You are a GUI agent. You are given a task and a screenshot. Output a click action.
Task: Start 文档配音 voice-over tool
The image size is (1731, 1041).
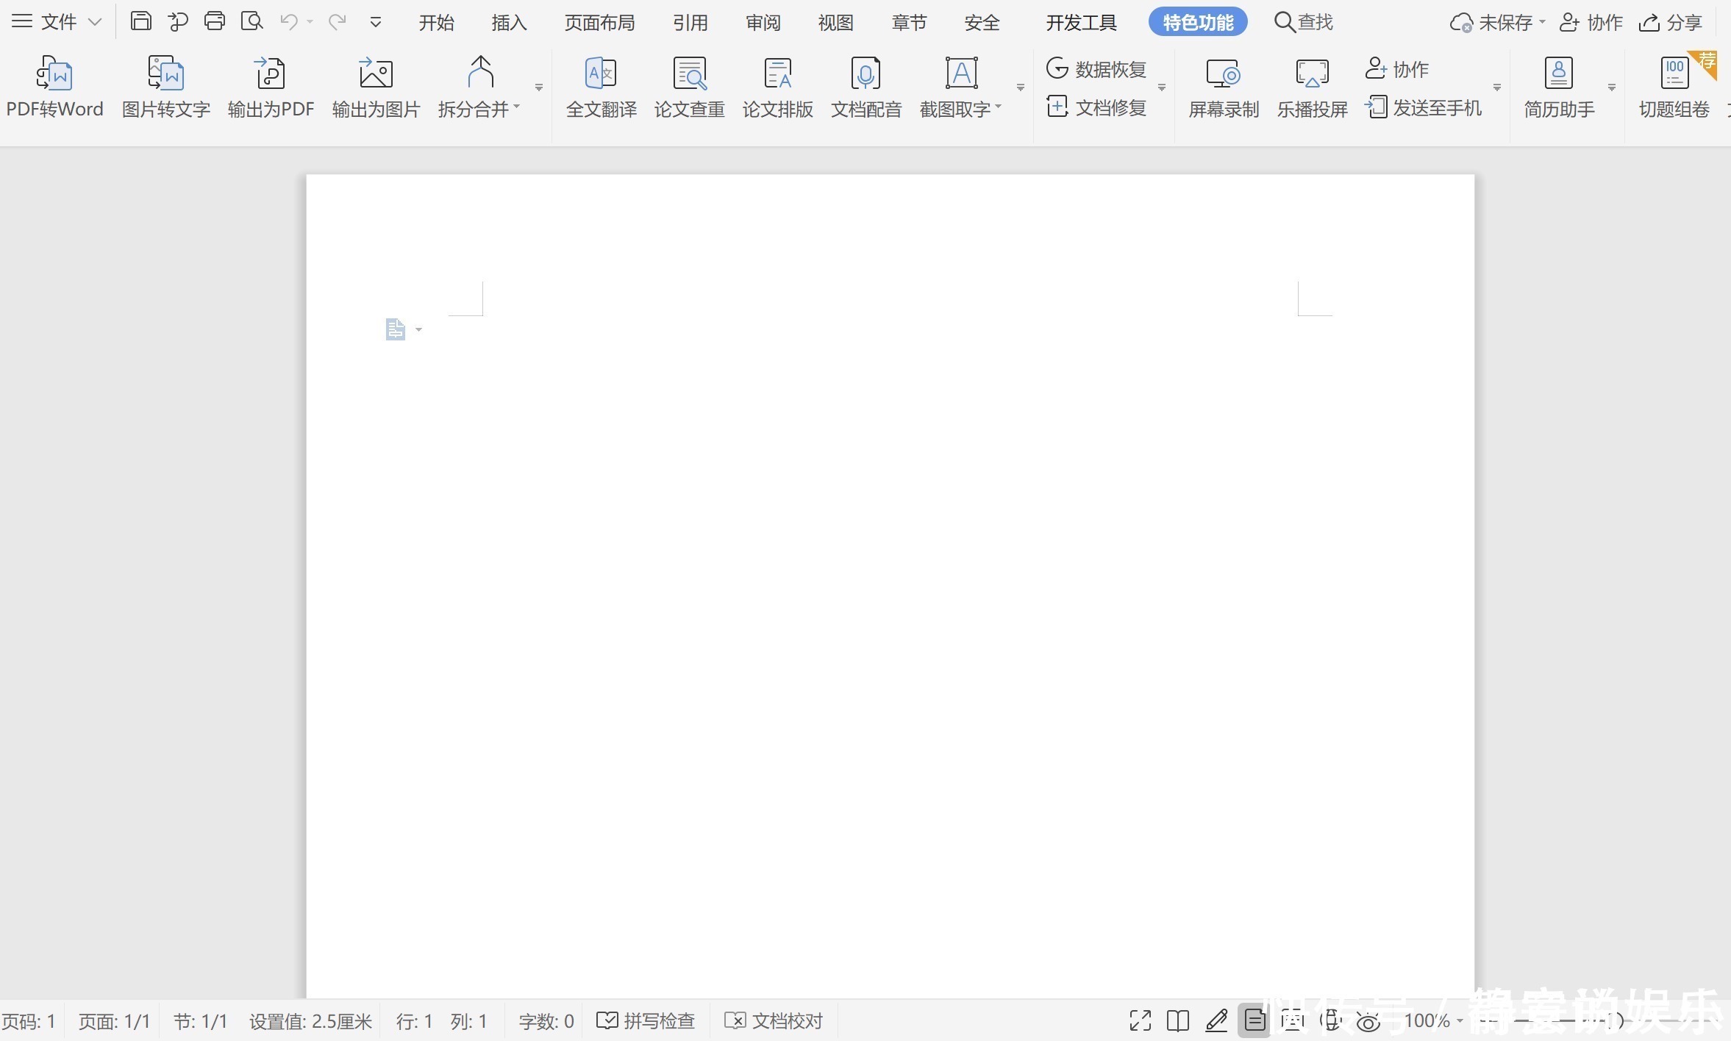point(866,87)
